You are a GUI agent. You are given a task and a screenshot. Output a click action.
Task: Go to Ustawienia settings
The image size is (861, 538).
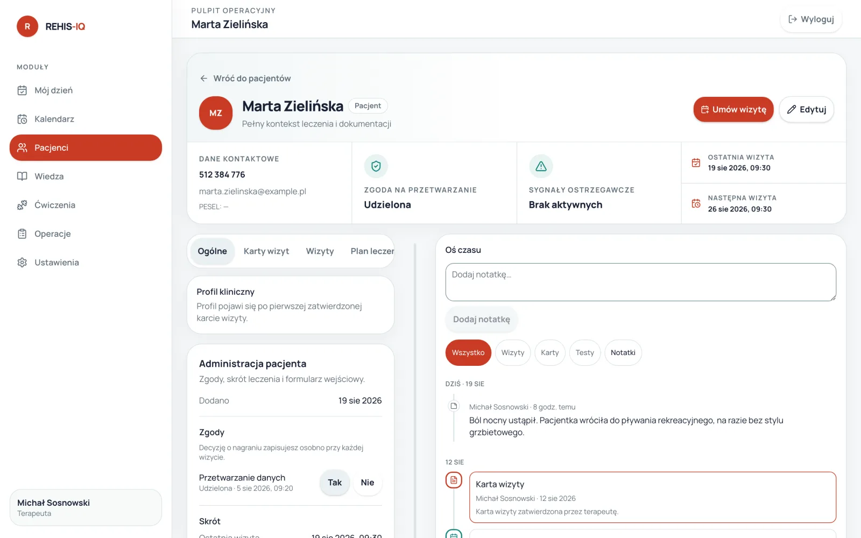86,263
